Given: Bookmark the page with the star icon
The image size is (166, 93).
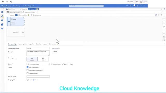Looking at the screenshot, I should [146, 2].
